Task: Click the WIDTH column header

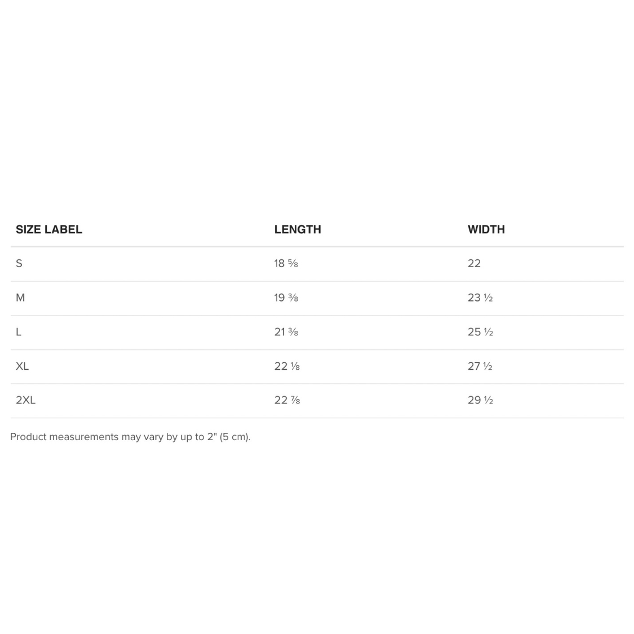Action: (486, 229)
